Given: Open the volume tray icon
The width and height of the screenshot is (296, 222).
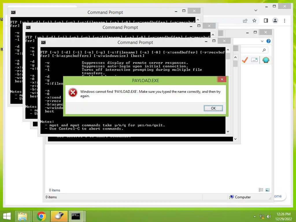Looking at the screenshot, I should (269, 217).
